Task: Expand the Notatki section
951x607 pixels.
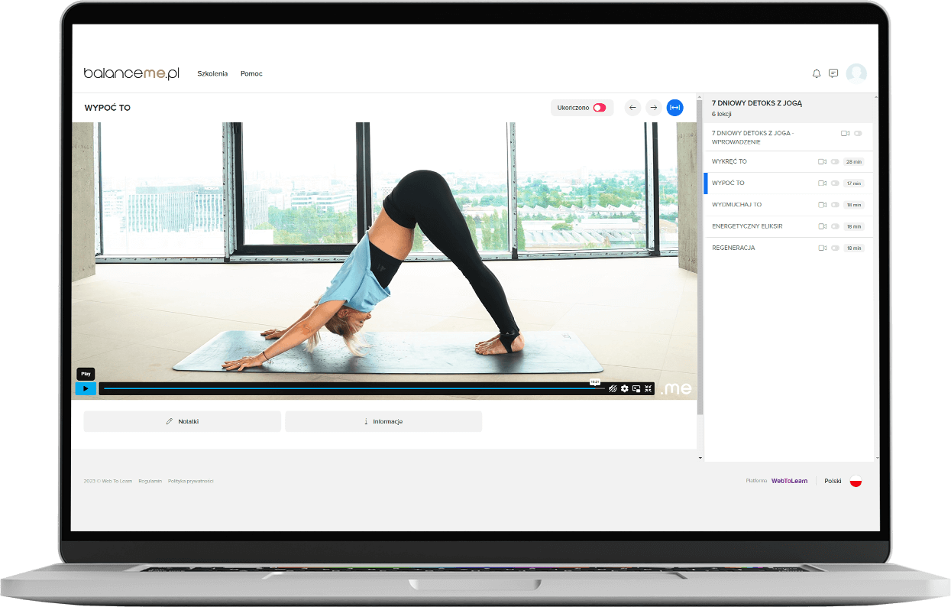Action: tap(183, 421)
